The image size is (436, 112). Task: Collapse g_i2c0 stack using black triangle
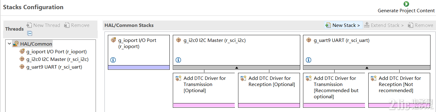(x=237, y=67)
